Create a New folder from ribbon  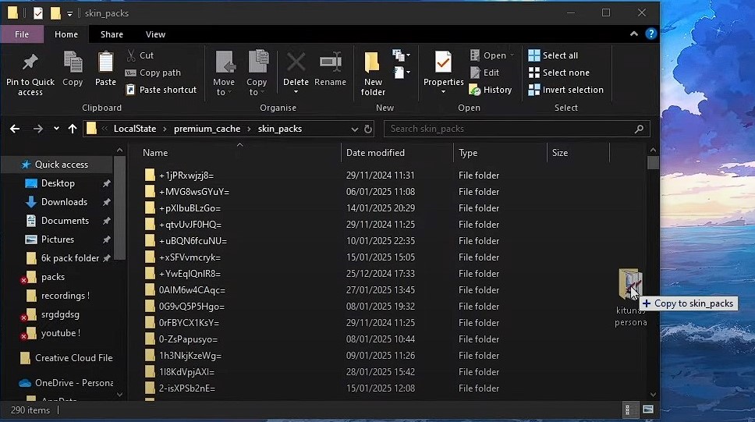(x=373, y=73)
